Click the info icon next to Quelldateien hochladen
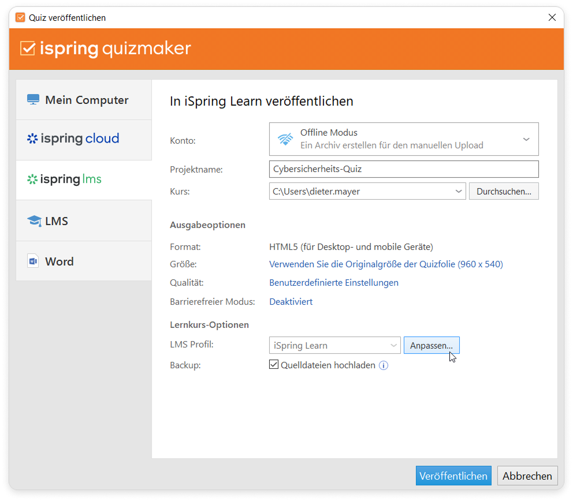This screenshot has width=573, height=501. tap(384, 365)
